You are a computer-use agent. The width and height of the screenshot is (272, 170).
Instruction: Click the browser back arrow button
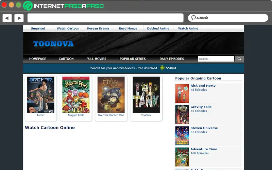7,18
